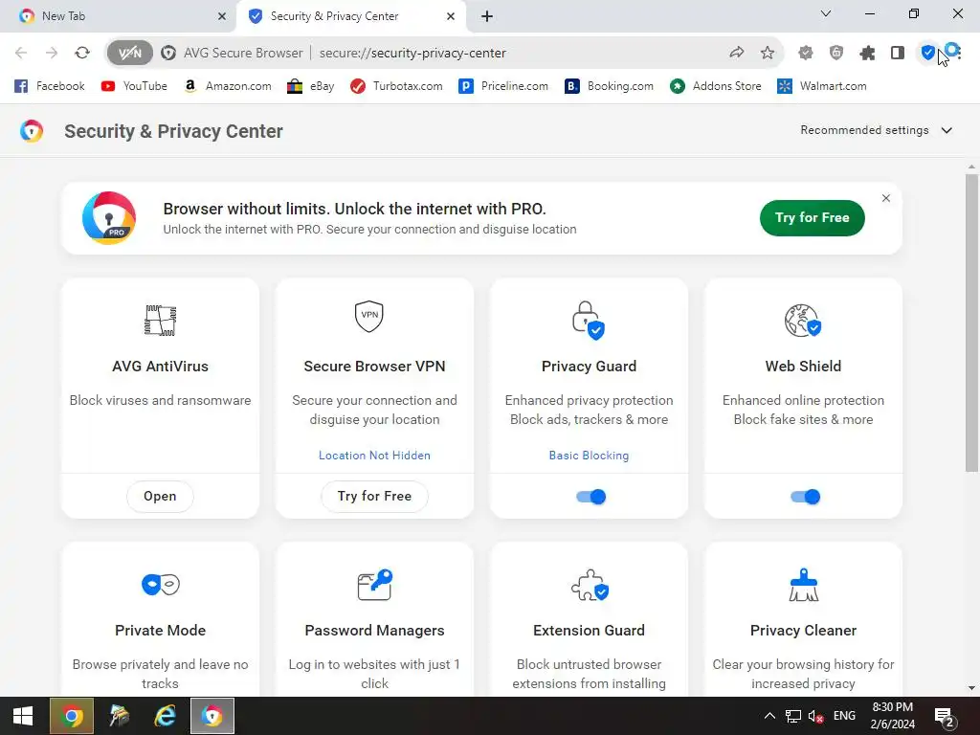
Task: Launch Chrome from the taskbar
Action: point(71,716)
